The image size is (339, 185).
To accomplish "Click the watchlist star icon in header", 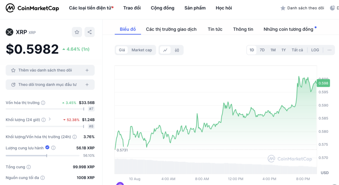I will pos(283,8).
